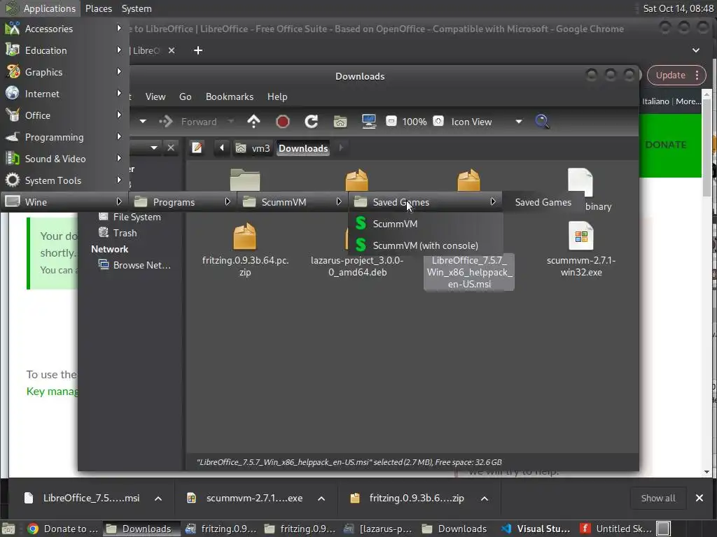
Task: Select fritzing.0.9.3b.64.pc.zip file
Action: pyautogui.click(x=245, y=250)
